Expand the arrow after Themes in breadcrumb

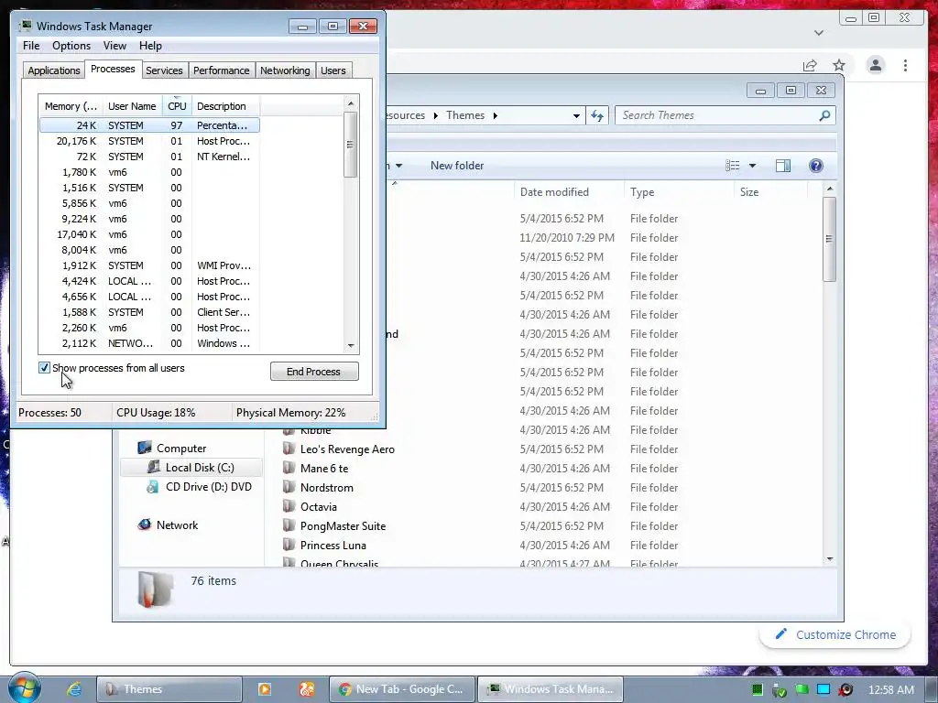coord(496,115)
